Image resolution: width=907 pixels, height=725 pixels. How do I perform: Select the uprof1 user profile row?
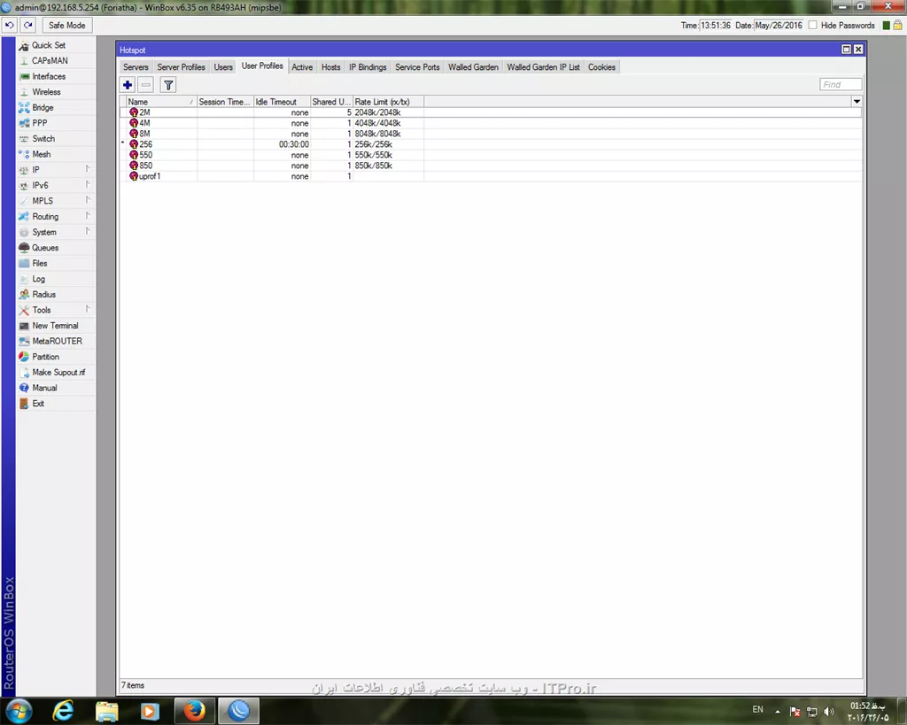pyautogui.click(x=491, y=176)
